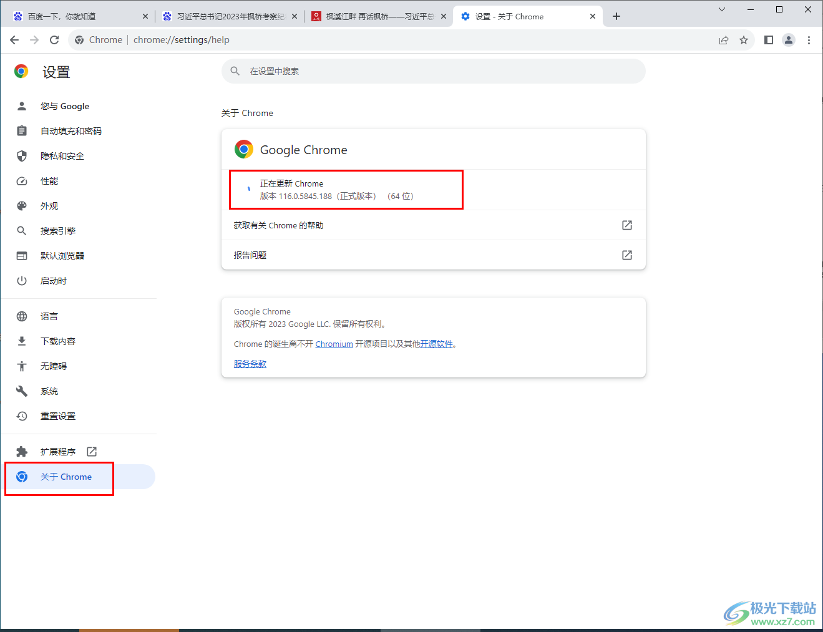This screenshot has height=632, width=823.
Task: Expand the tab search dropdown arrow
Action: coord(722,9)
